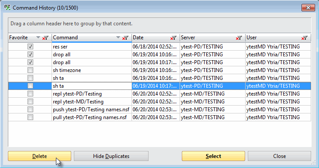This screenshot has width=319, height=168.
Task: Open the Command column dropdown arrow
Action: pos(118,38)
